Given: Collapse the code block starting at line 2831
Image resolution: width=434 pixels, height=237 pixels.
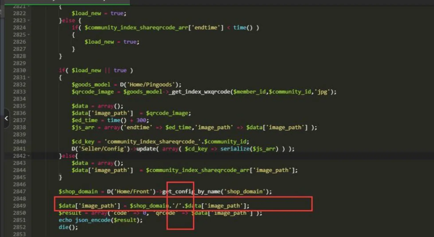Looking at the screenshot, I should pos(29,78).
